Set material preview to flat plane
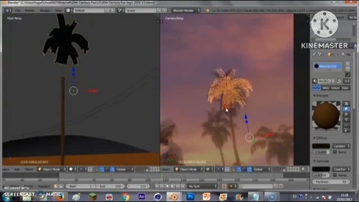Viewport: 359px width, 202px height. click(x=346, y=104)
